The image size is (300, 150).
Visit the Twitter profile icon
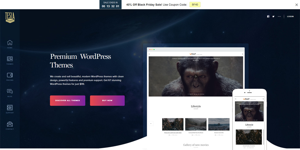pos(273,17)
